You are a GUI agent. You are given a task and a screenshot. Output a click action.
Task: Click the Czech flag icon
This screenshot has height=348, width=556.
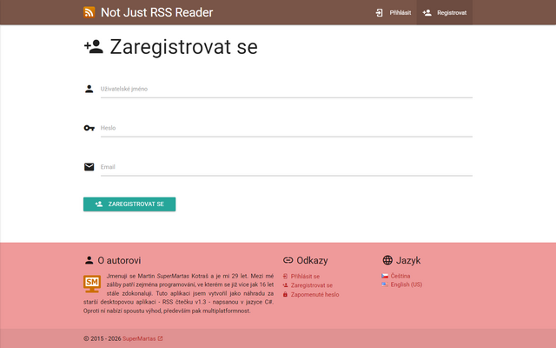385,276
